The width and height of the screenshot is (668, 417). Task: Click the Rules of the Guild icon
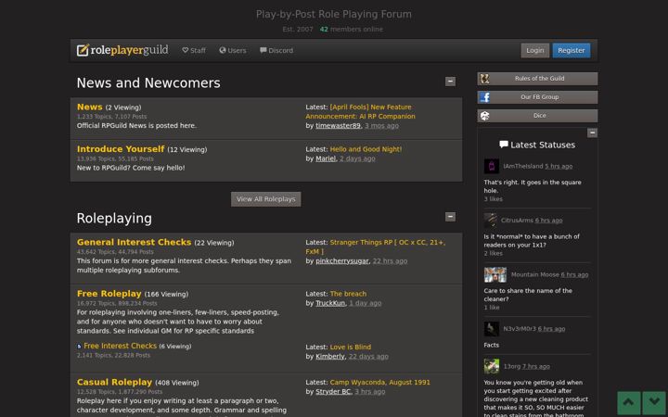pyautogui.click(x=485, y=78)
